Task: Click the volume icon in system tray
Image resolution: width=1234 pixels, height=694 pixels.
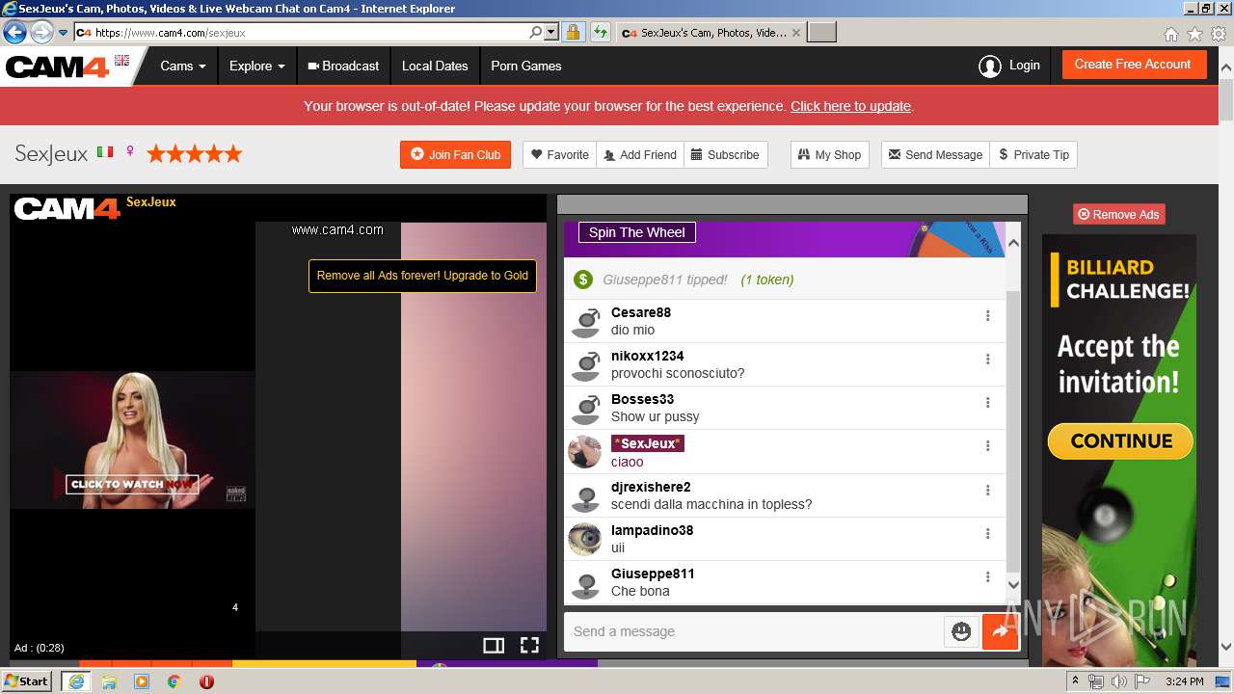Action: click(1119, 681)
